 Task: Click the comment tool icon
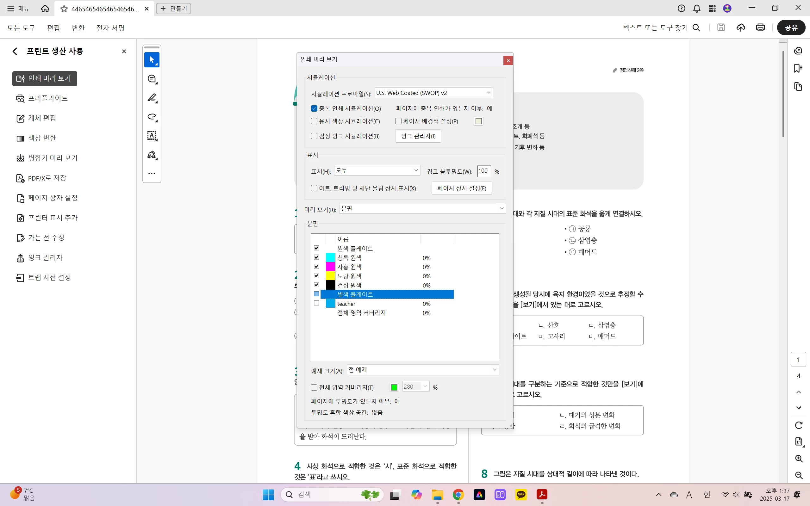tap(152, 79)
